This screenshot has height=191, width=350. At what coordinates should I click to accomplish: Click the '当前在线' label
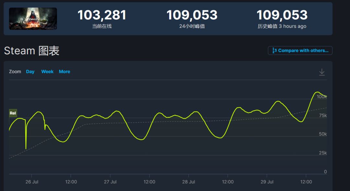pyautogui.click(x=102, y=26)
